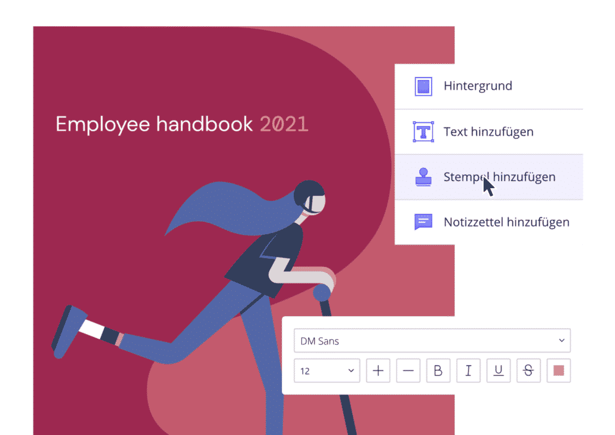
Task: Click the stamp icon for Stempel hinzufügen
Action: [423, 177]
